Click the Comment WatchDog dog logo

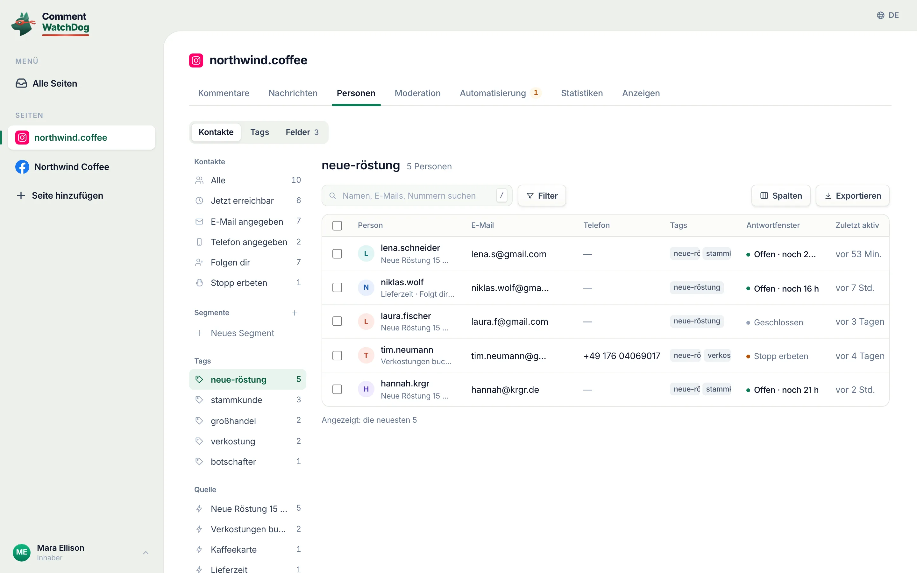pyautogui.click(x=24, y=24)
